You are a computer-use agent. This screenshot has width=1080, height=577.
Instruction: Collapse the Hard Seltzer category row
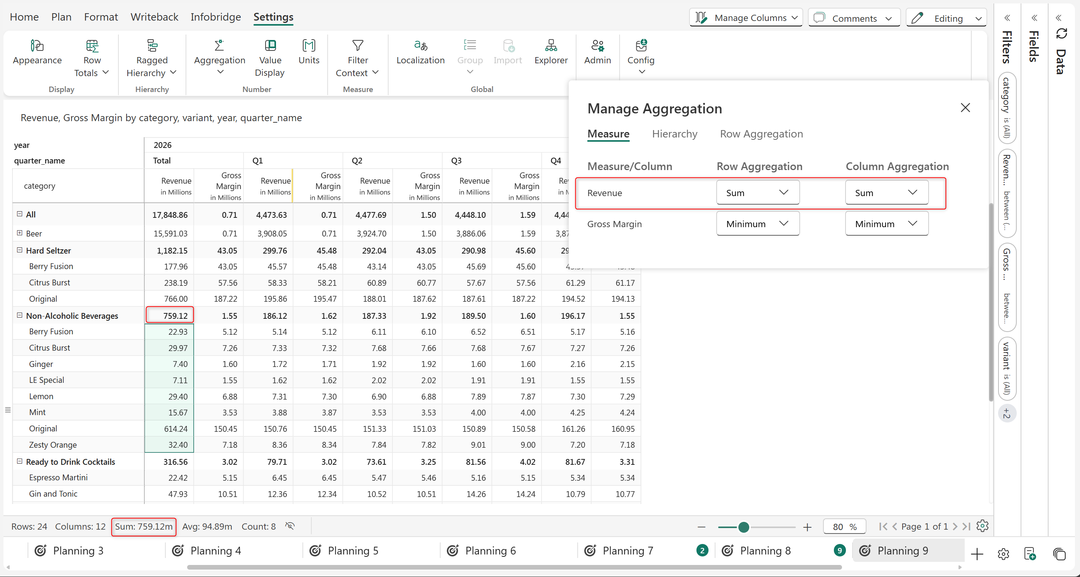pyautogui.click(x=19, y=250)
